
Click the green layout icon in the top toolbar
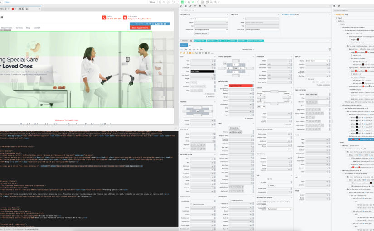click(x=182, y=2)
